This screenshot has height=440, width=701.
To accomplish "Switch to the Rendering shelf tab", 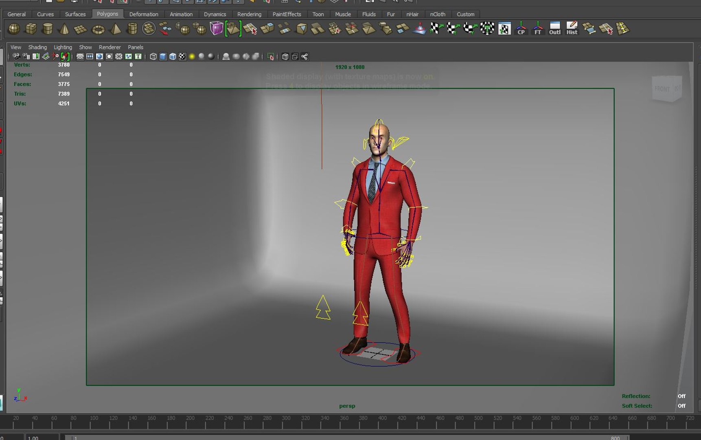I will point(249,14).
